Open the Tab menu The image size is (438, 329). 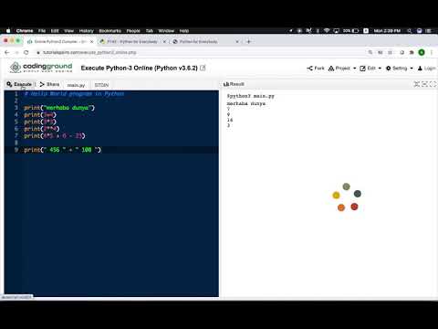pyautogui.click(x=150, y=31)
